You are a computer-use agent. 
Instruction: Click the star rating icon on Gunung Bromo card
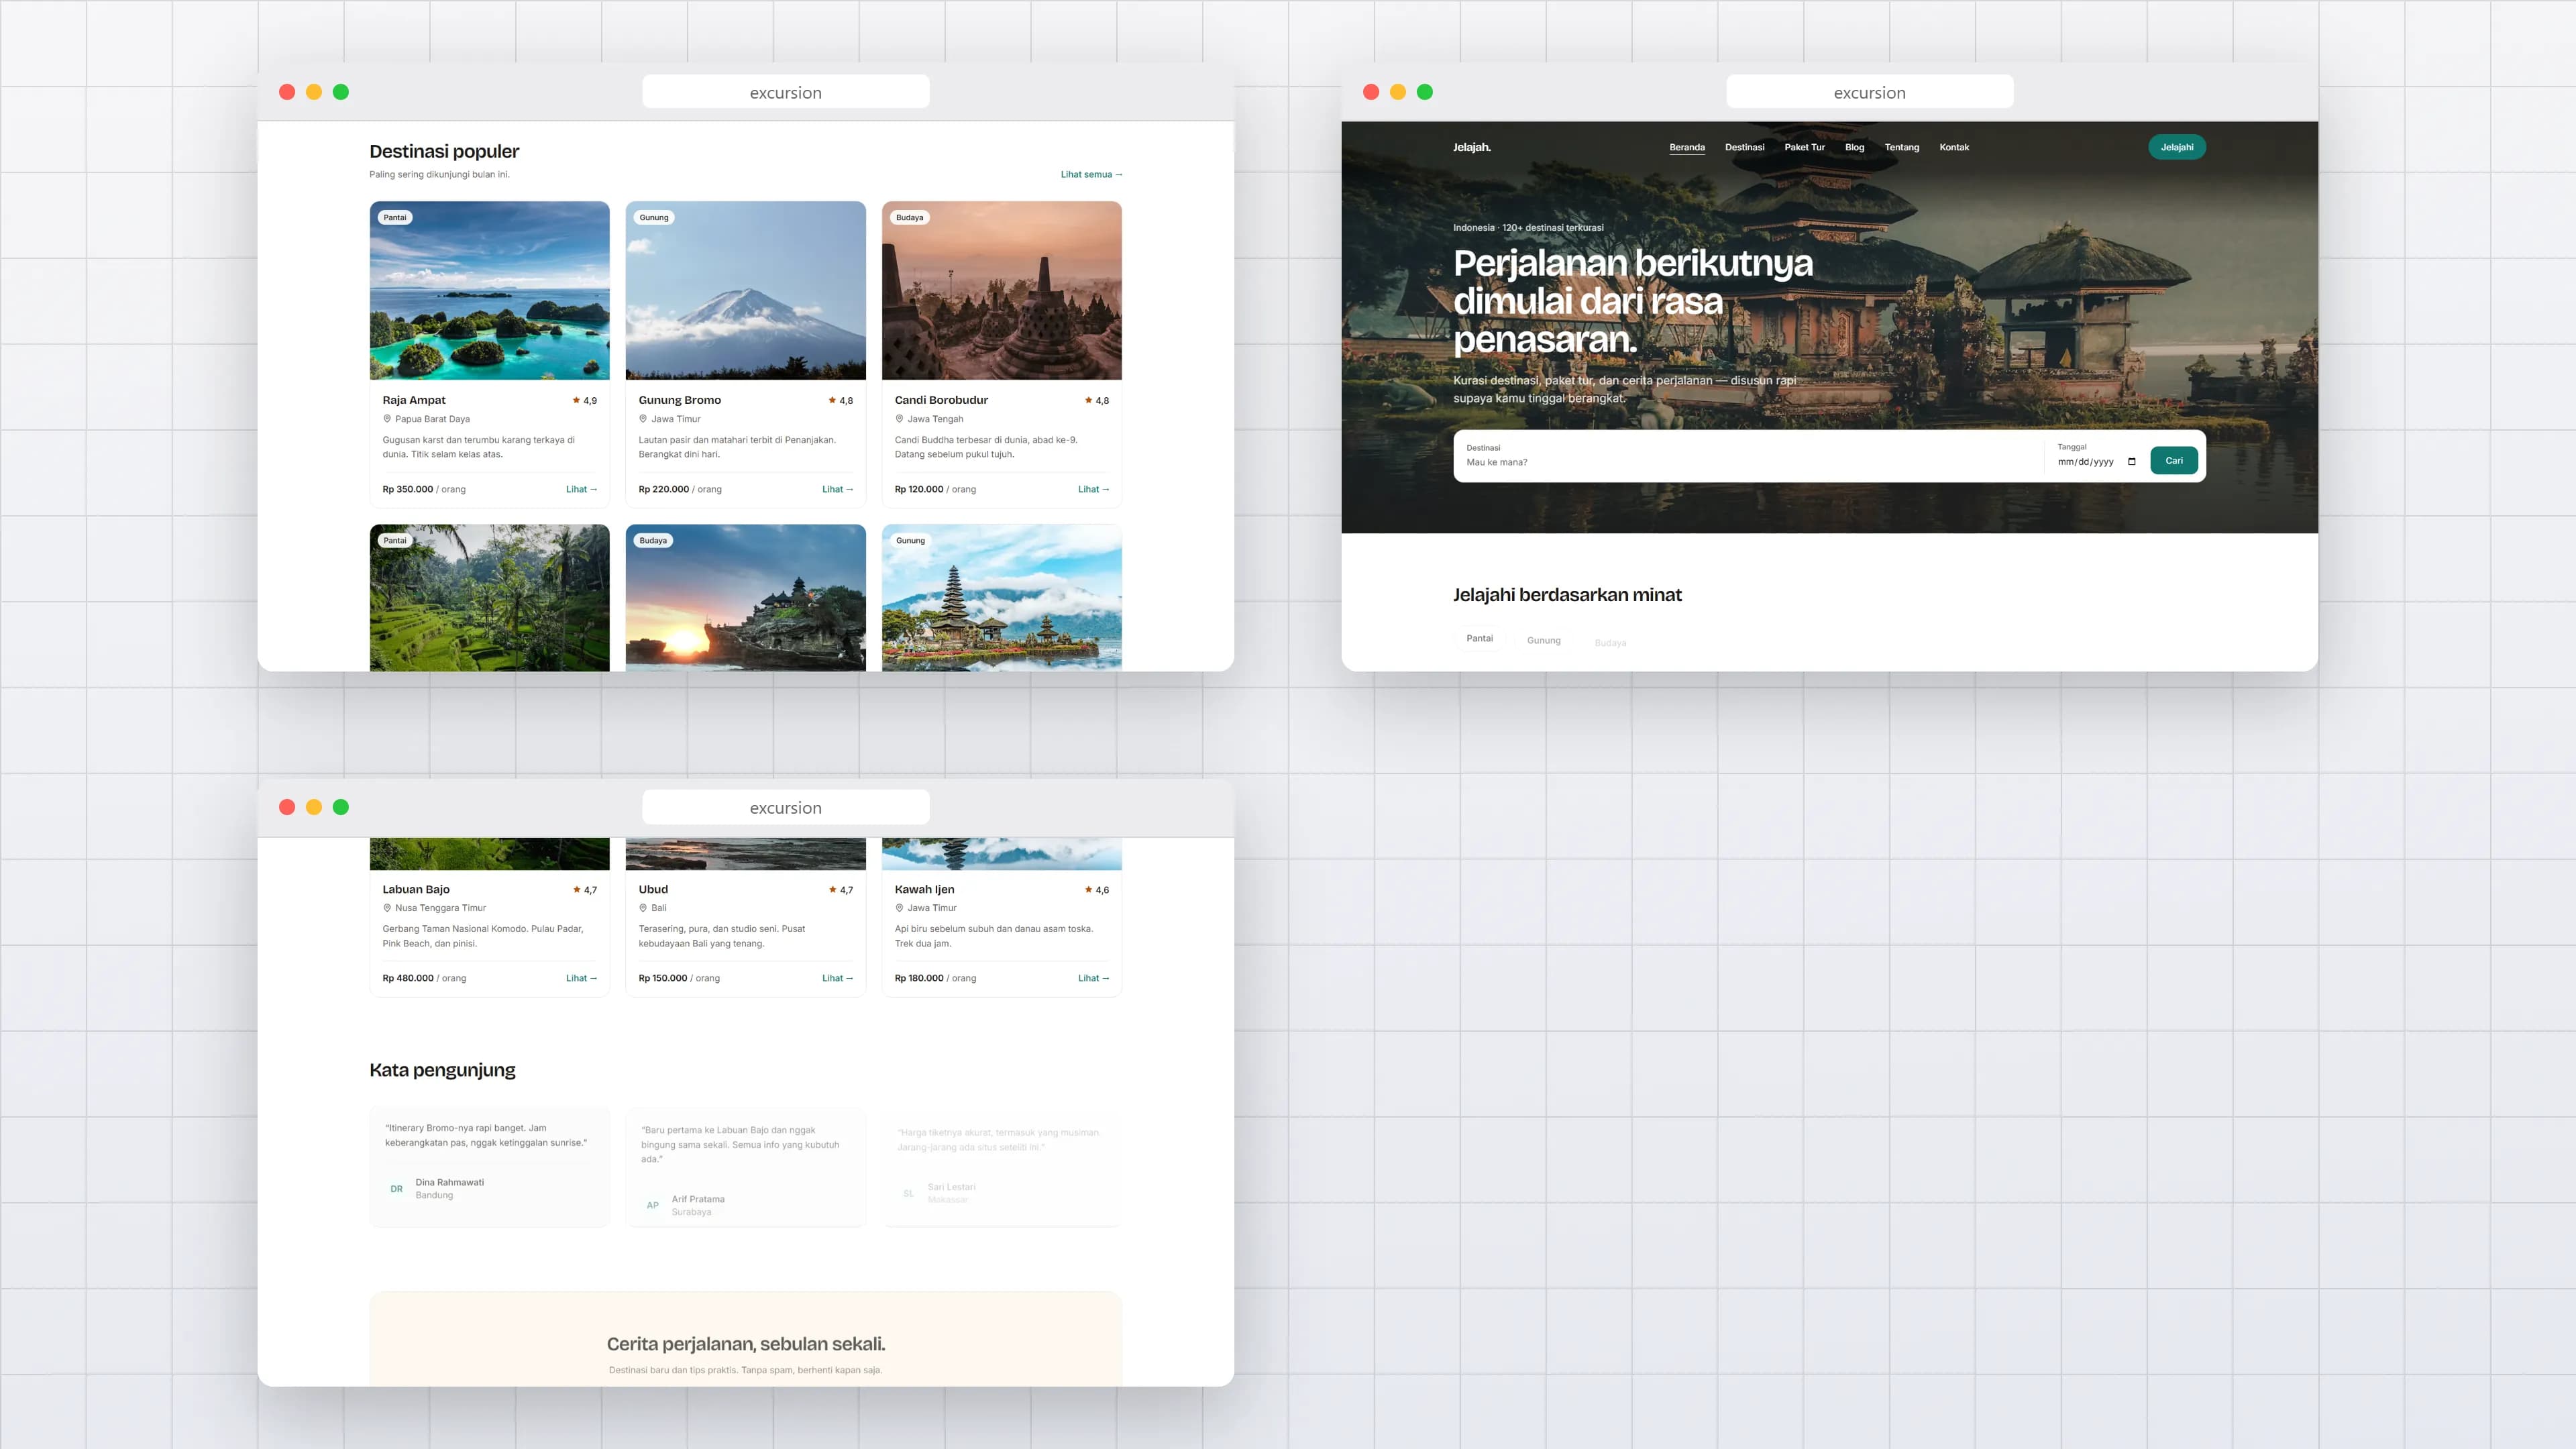[x=832, y=400]
